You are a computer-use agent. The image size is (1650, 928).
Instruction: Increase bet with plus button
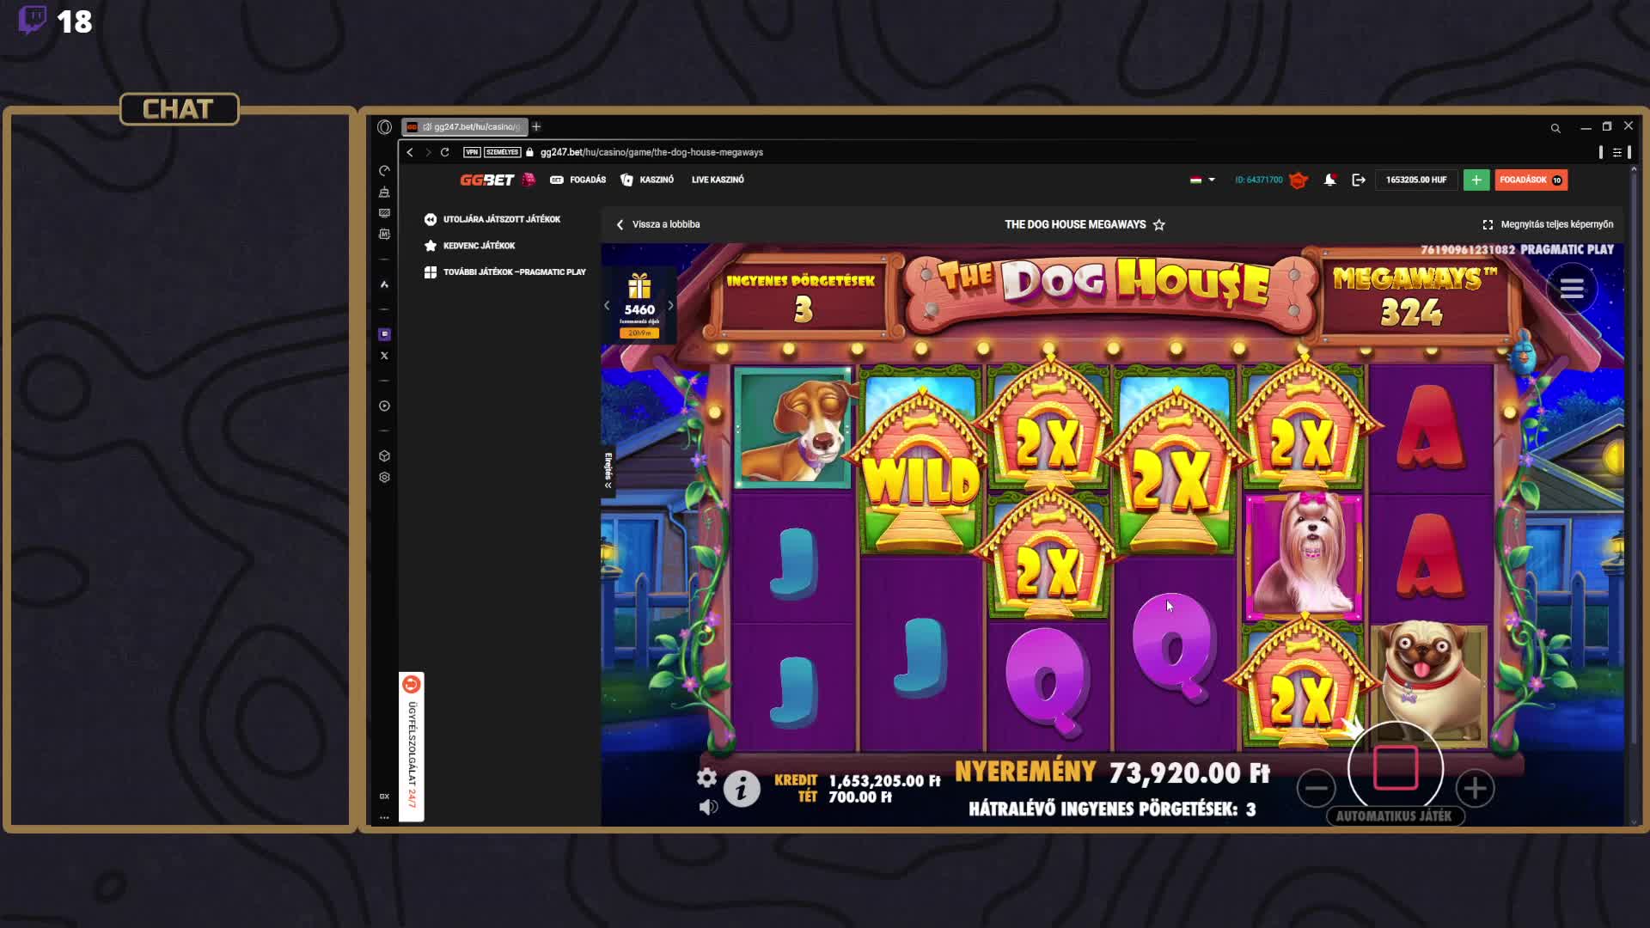[x=1475, y=788]
